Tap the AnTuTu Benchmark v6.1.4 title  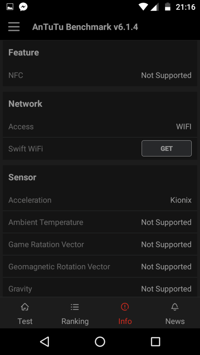(85, 27)
